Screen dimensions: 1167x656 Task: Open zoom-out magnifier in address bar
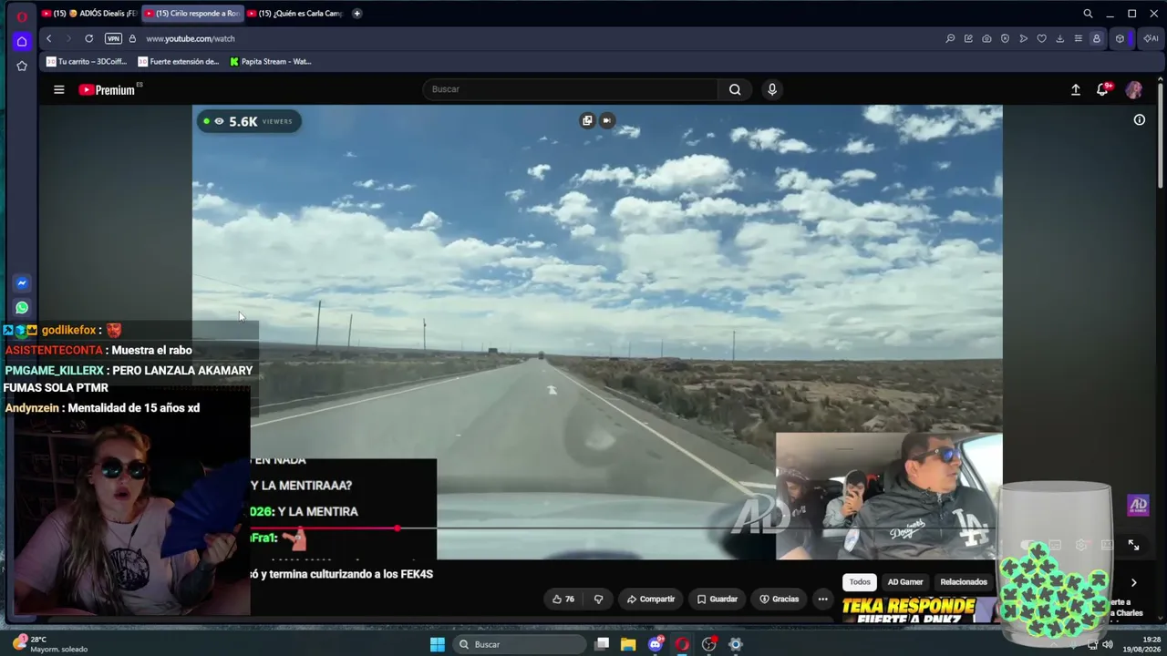[950, 38]
